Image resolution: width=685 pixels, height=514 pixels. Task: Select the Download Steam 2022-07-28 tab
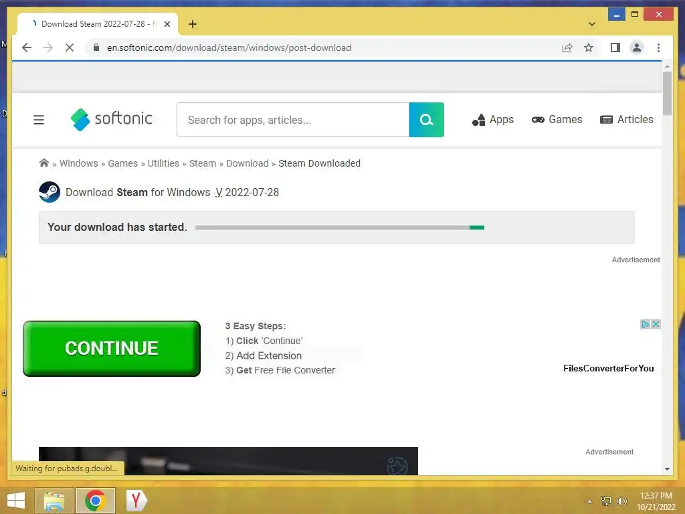click(x=98, y=24)
